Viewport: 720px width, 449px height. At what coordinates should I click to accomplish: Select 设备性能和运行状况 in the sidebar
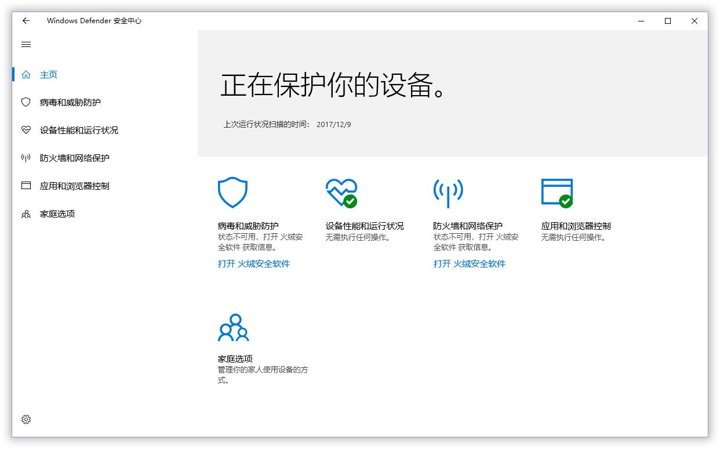pos(79,131)
